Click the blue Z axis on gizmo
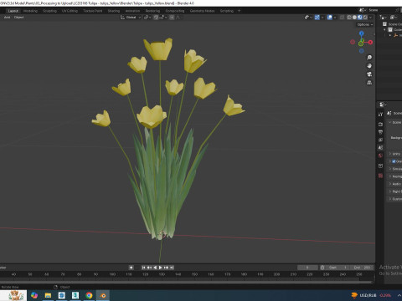This screenshot has width=402, height=301. pos(362,33)
